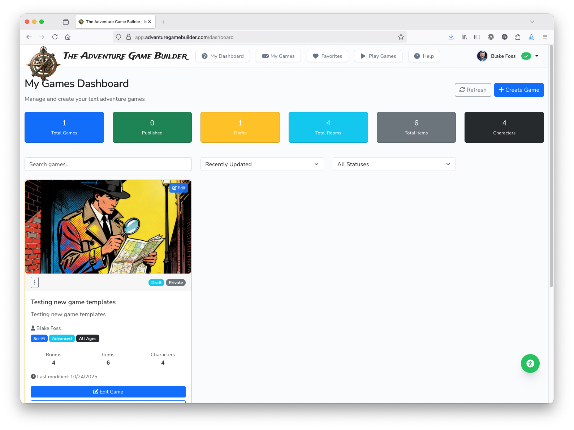Image resolution: width=574 pixels, height=430 pixels.
Task: Open the All Statuses filter dropdown
Action: coord(394,164)
